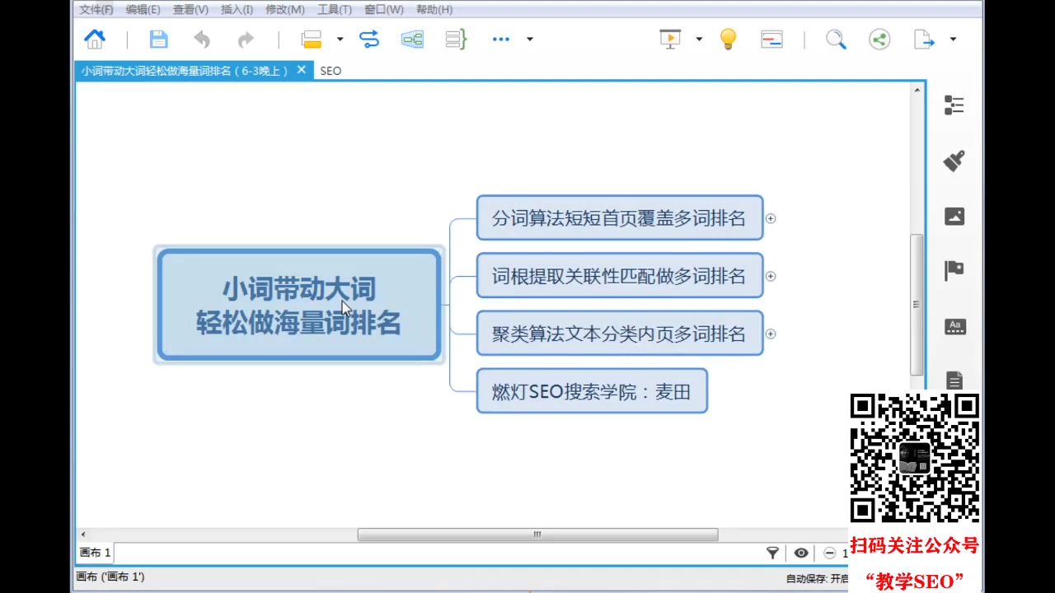Open the 帮助(H) menu
This screenshot has width=1055, height=593.
point(434,10)
